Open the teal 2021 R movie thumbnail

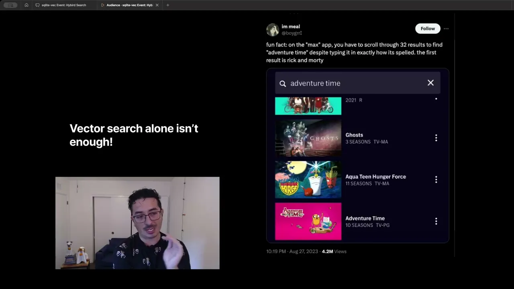[x=308, y=106]
